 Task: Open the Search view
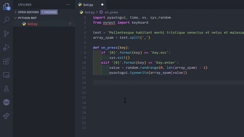[6, 20]
